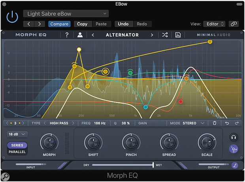
Task: Click the plug-in undo arrow icon
Action: pyautogui.click(x=227, y=123)
